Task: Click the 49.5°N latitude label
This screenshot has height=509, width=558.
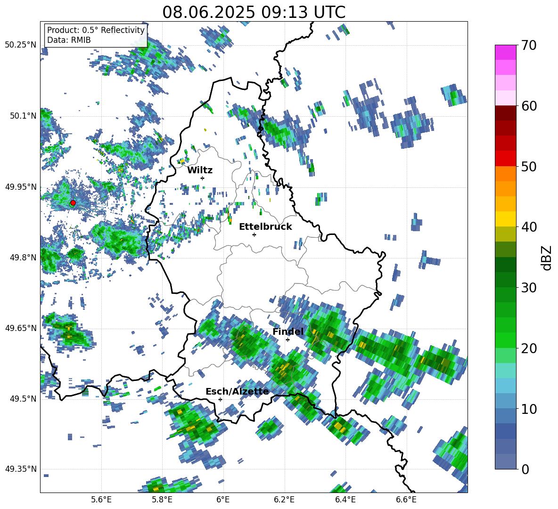Action: click(23, 399)
